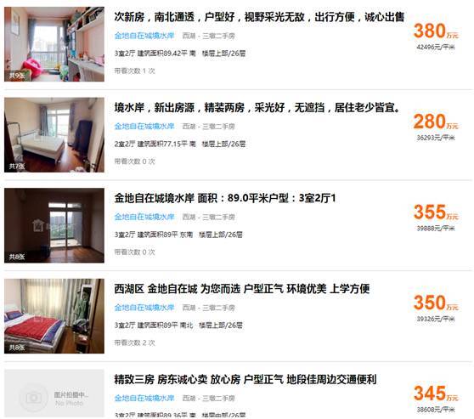
Task: Click 金地自在城境水岸 community link in first listing
Action: (x=144, y=36)
